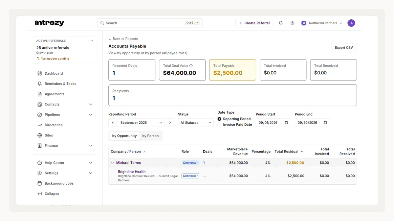Toggle light/dark theme sun icon
The width and height of the screenshot is (394, 221).
[293, 23]
